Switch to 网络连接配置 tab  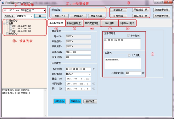[x=74, y=23]
